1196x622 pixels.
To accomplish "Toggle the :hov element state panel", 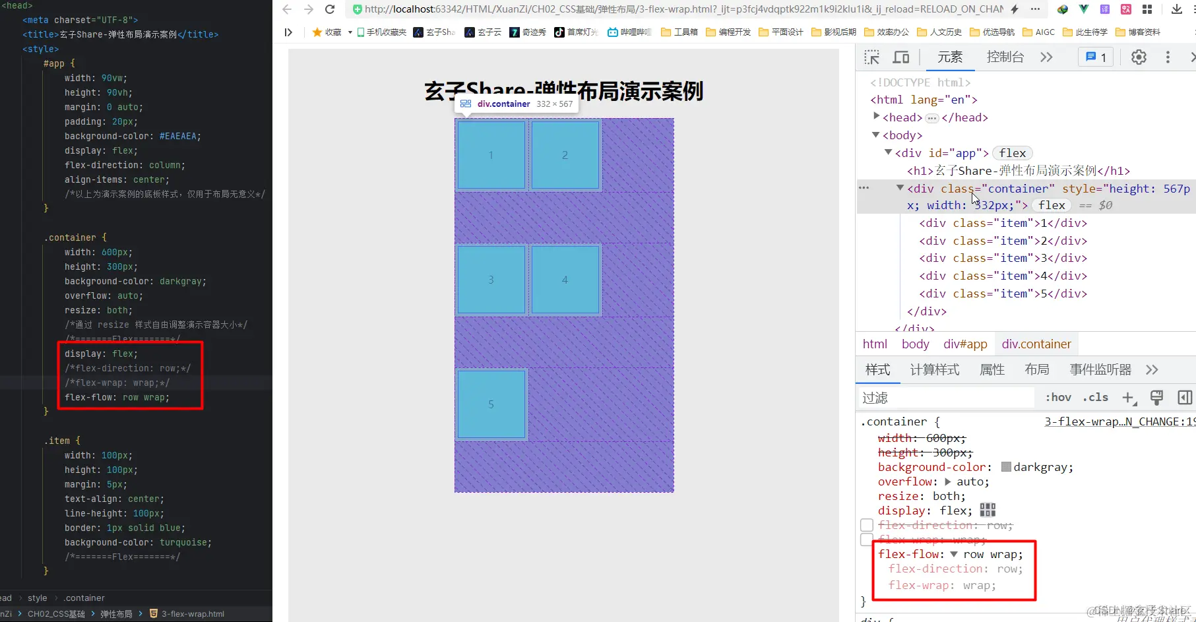I will point(1058,397).
